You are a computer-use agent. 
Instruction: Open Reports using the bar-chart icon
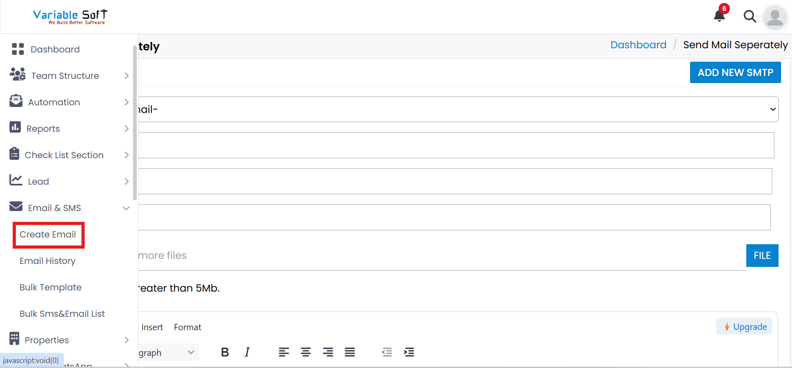pyautogui.click(x=15, y=128)
